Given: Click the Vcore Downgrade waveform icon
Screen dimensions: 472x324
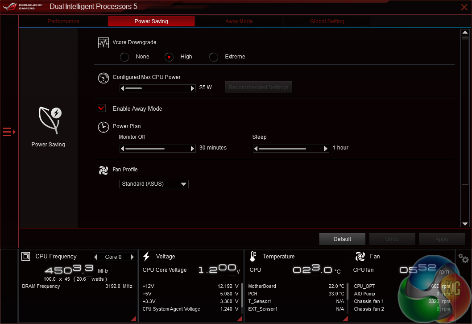Looking at the screenshot, I should (103, 43).
